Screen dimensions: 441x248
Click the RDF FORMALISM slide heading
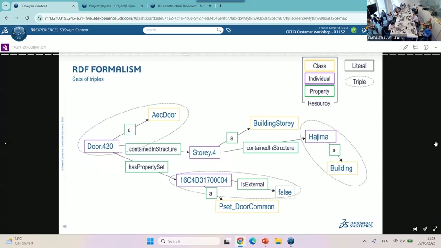click(x=107, y=69)
